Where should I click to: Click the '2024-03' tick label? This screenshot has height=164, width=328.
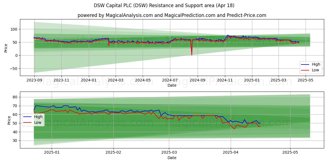[x=115, y=80]
